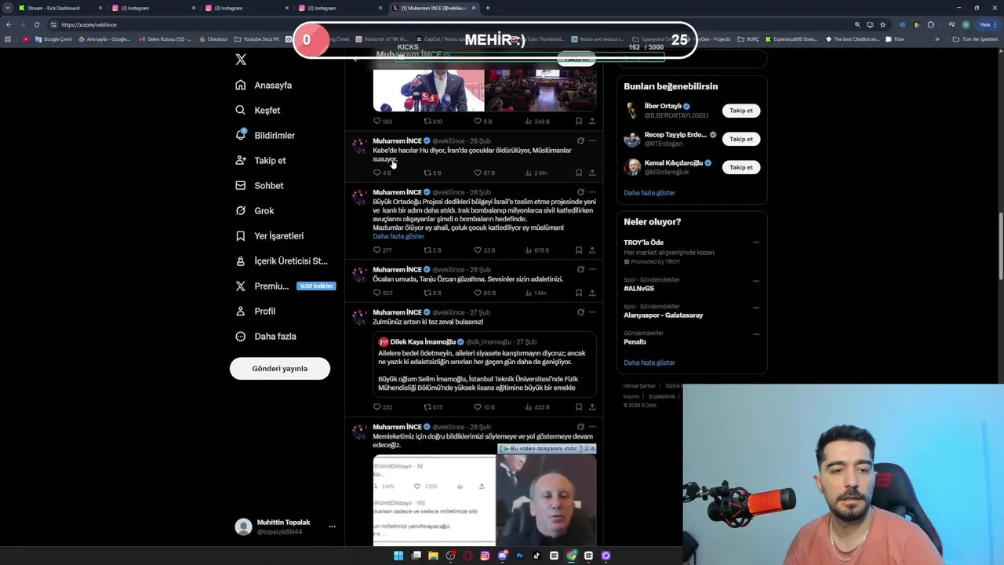
Task: Show more under Bunları beğenebilirsin
Action: pos(649,192)
